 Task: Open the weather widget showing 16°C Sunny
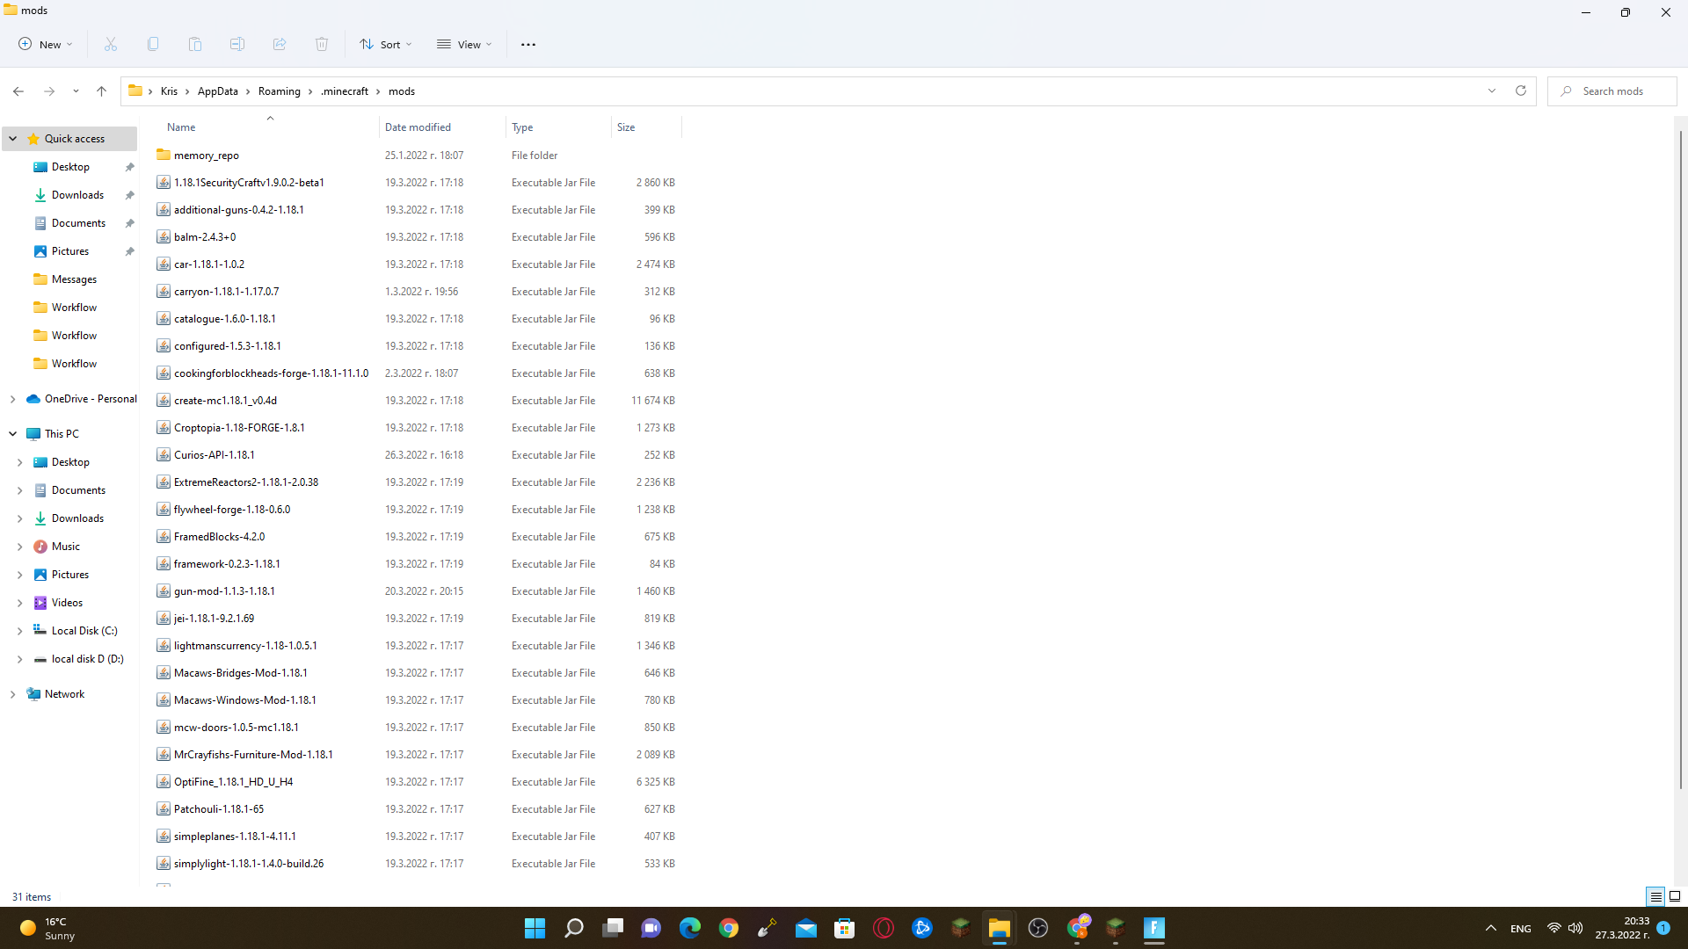pyautogui.click(x=48, y=928)
